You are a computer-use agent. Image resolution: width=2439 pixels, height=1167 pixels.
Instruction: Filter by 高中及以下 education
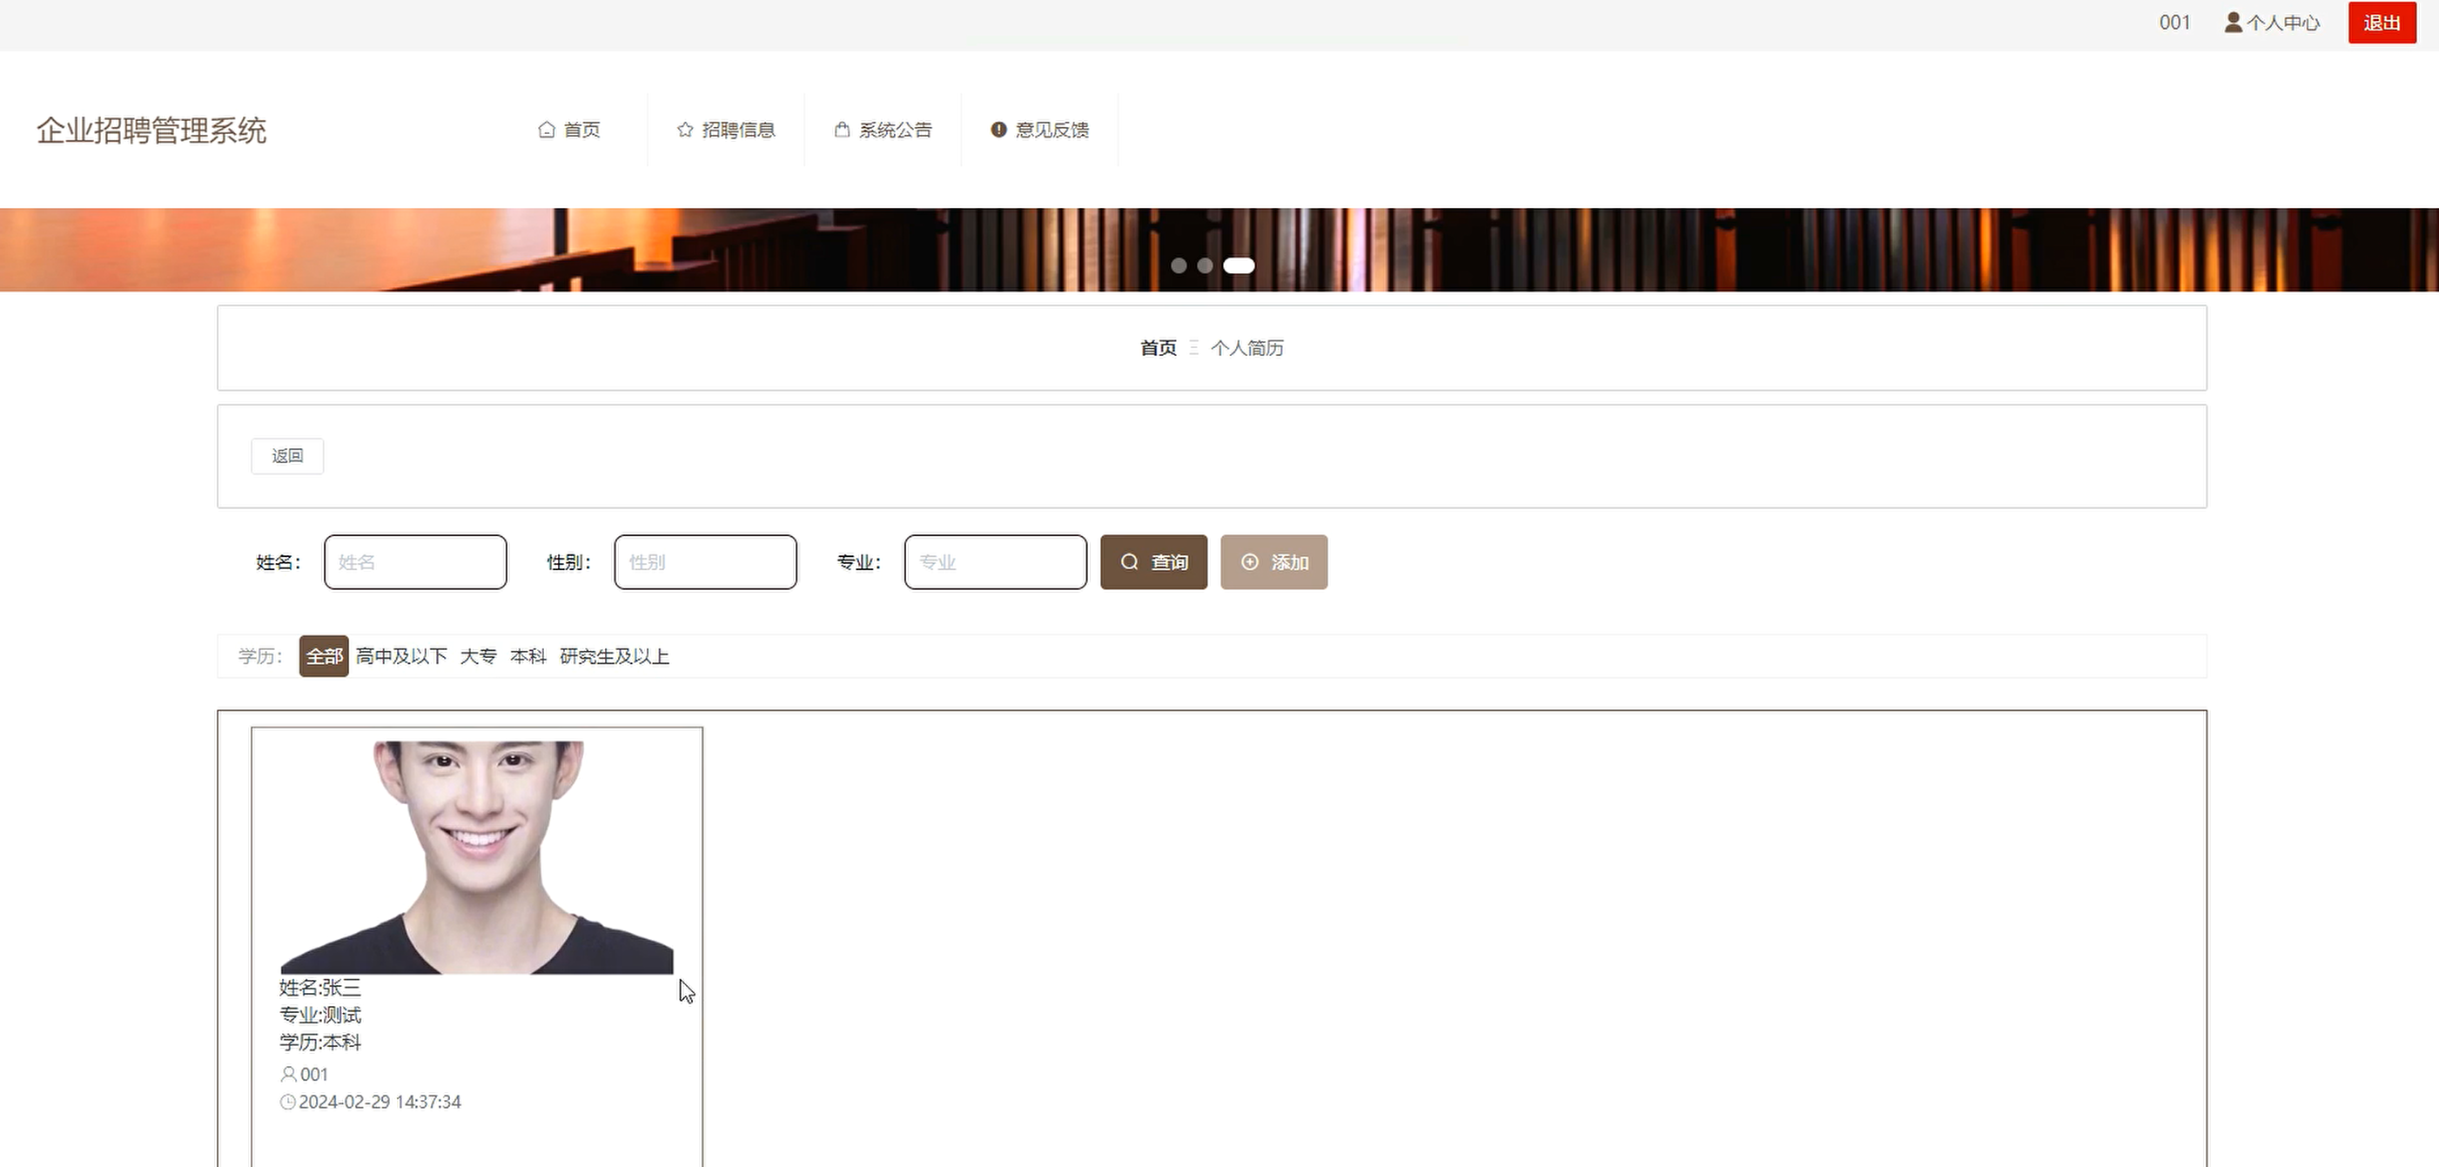pyautogui.click(x=401, y=656)
